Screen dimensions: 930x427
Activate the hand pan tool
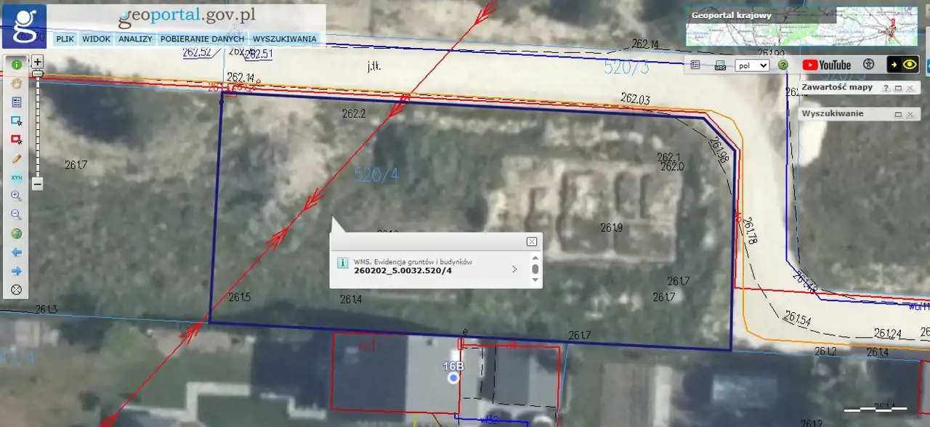(x=16, y=84)
